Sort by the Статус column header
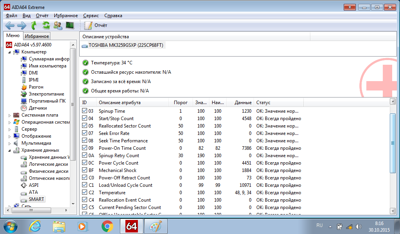Screen dimensions: 400x234 [278, 103]
